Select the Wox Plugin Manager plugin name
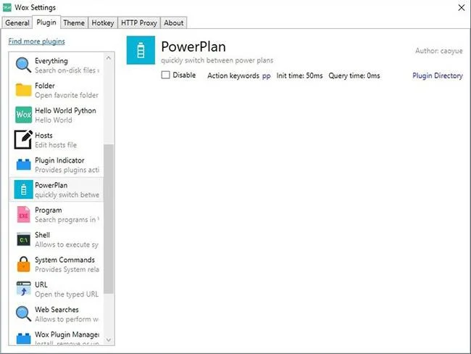 click(67, 334)
